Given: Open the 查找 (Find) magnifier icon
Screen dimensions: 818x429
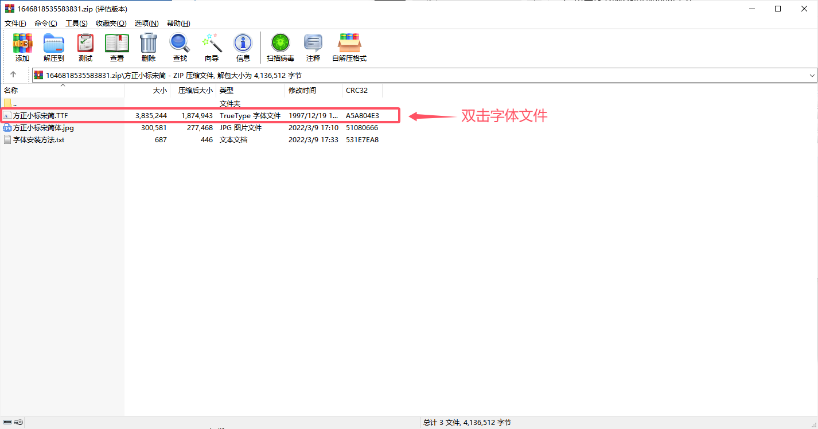Looking at the screenshot, I should pyautogui.click(x=180, y=47).
